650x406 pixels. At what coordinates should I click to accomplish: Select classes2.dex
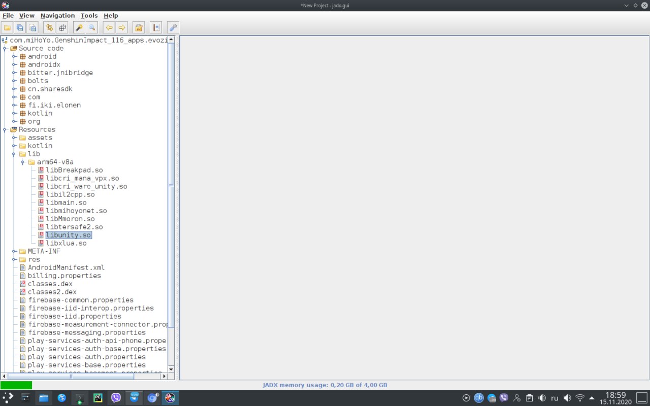(52, 292)
